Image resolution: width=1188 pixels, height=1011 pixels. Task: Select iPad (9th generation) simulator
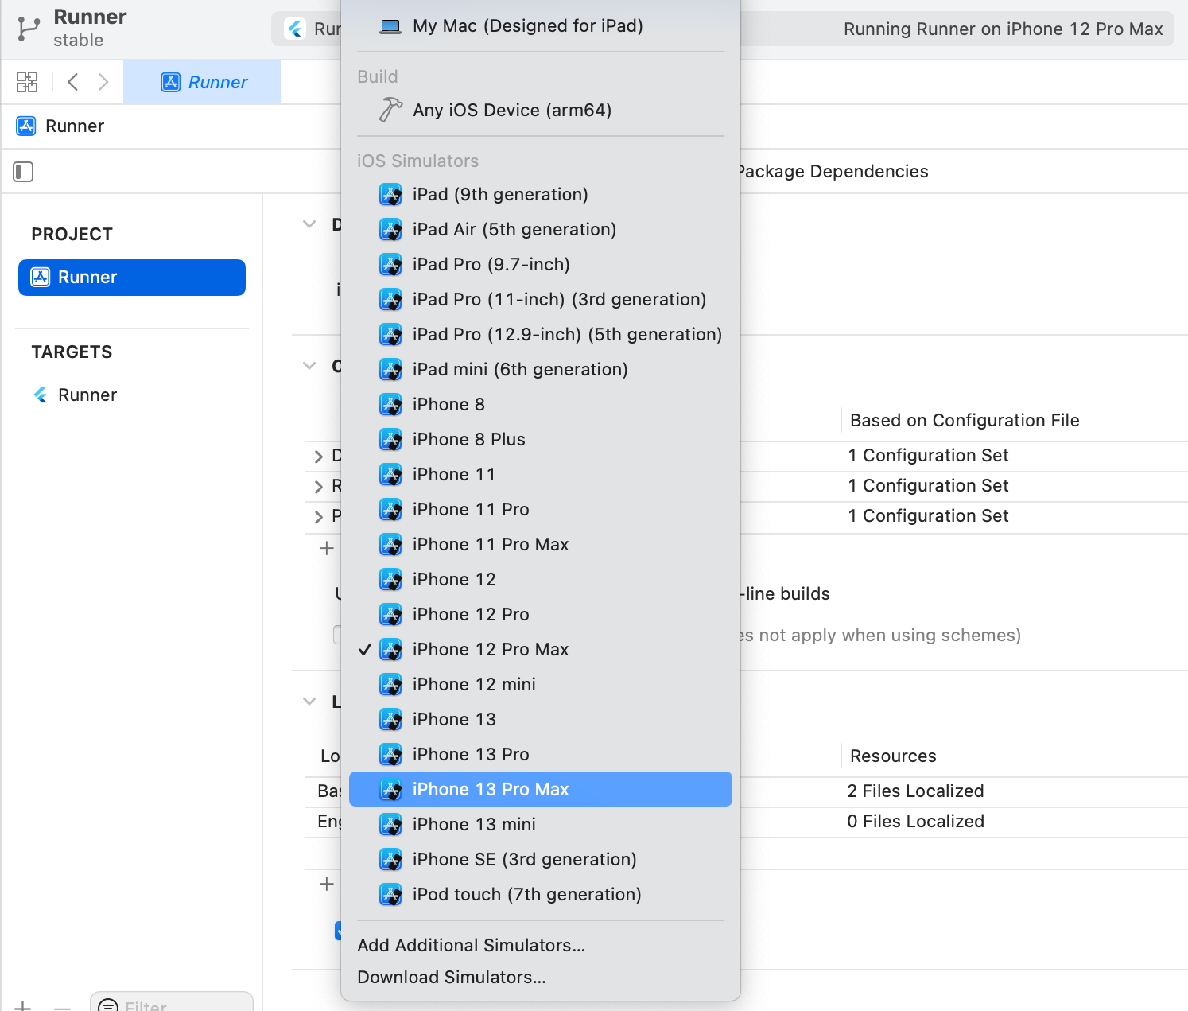pos(540,194)
